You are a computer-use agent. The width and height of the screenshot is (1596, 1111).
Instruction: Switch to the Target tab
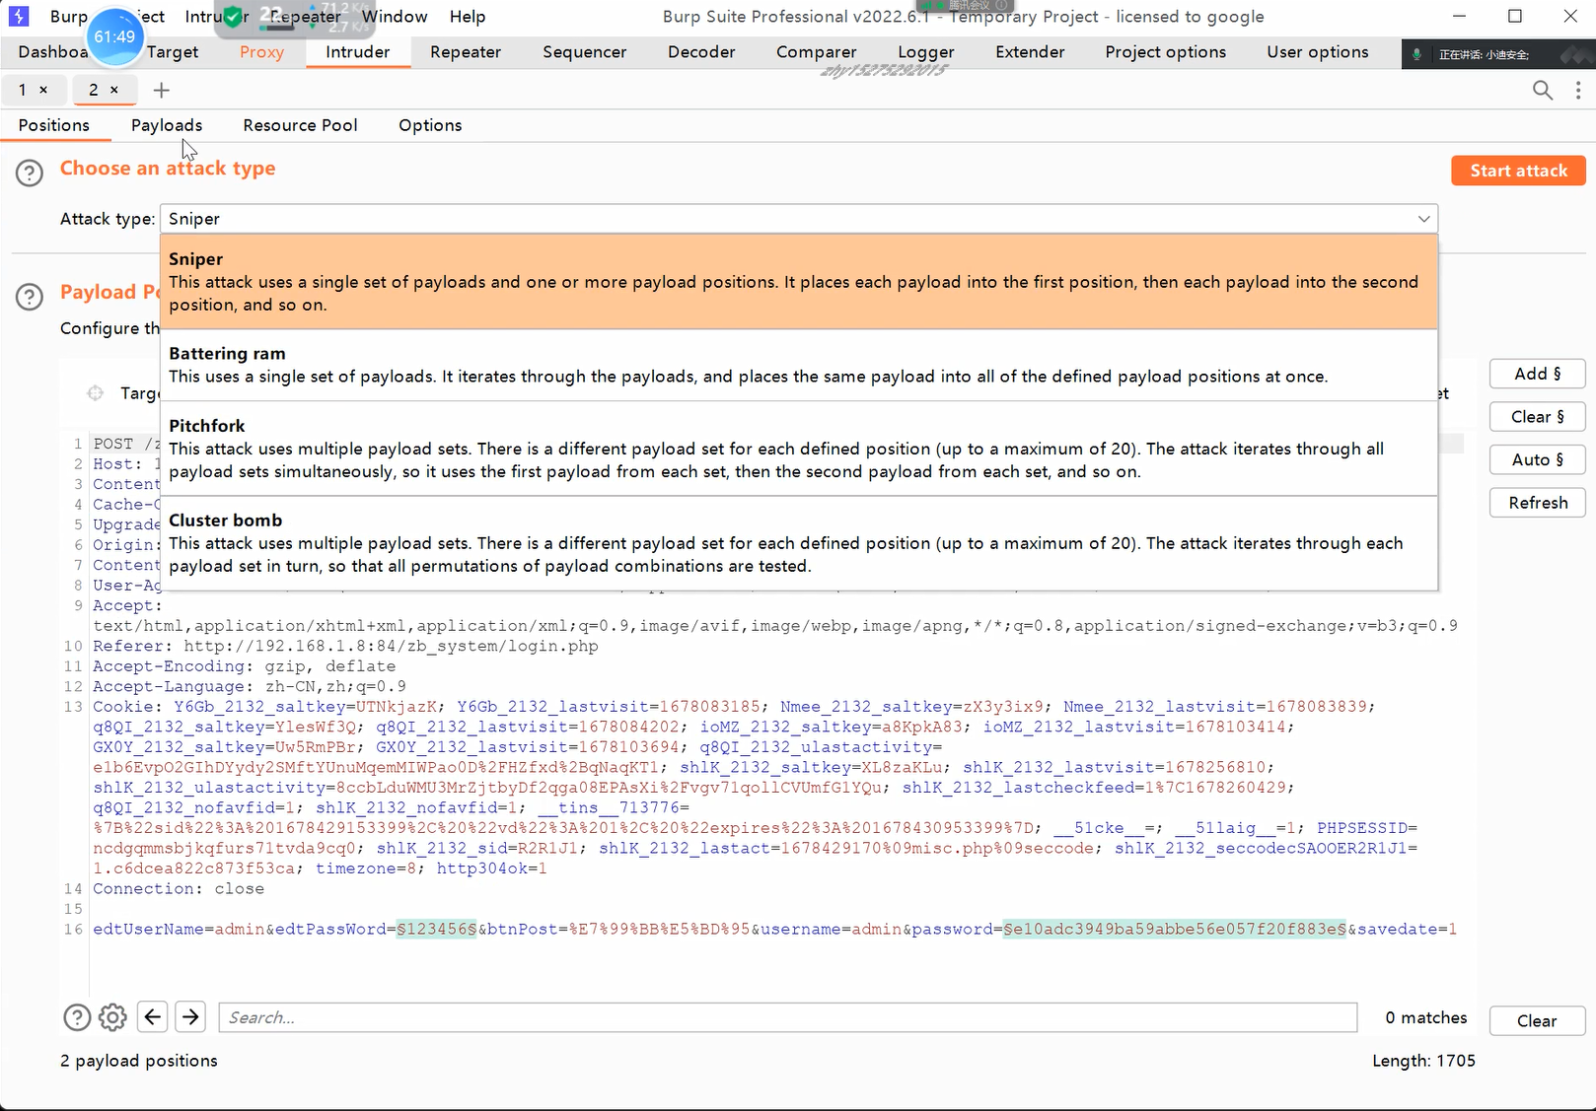point(173,52)
